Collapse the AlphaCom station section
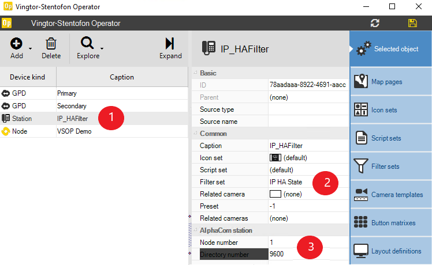The width and height of the screenshot is (432, 265). pos(195,230)
